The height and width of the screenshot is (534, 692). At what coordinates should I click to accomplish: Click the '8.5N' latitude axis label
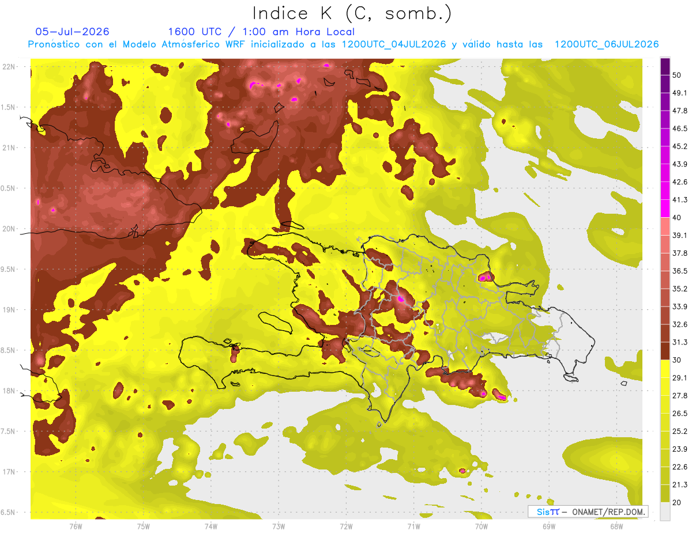coord(9,350)
